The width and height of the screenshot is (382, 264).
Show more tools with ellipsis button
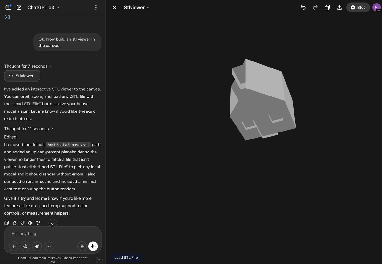coord(48,246)
